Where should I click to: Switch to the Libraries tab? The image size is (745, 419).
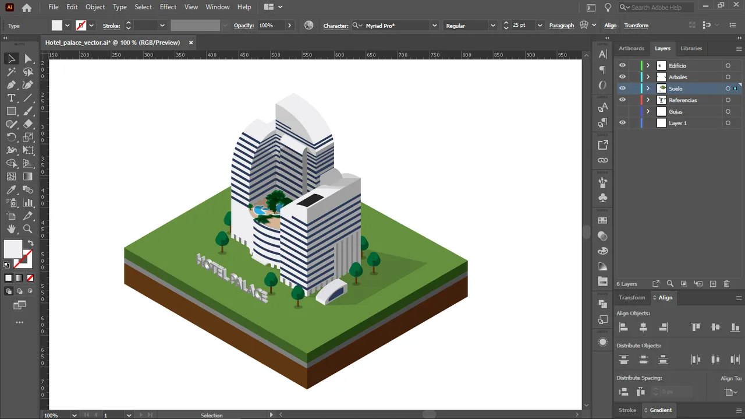click(x=691, y=48)
